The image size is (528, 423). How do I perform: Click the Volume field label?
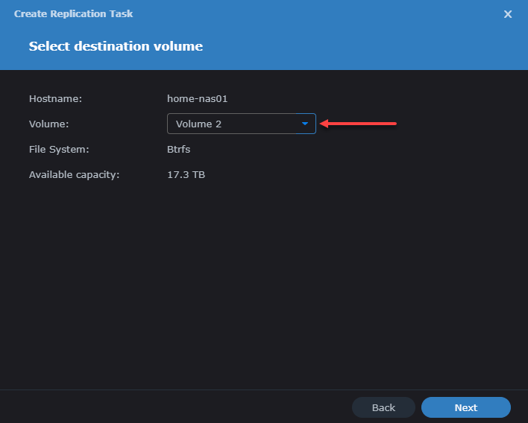click(x=49, y=124)
